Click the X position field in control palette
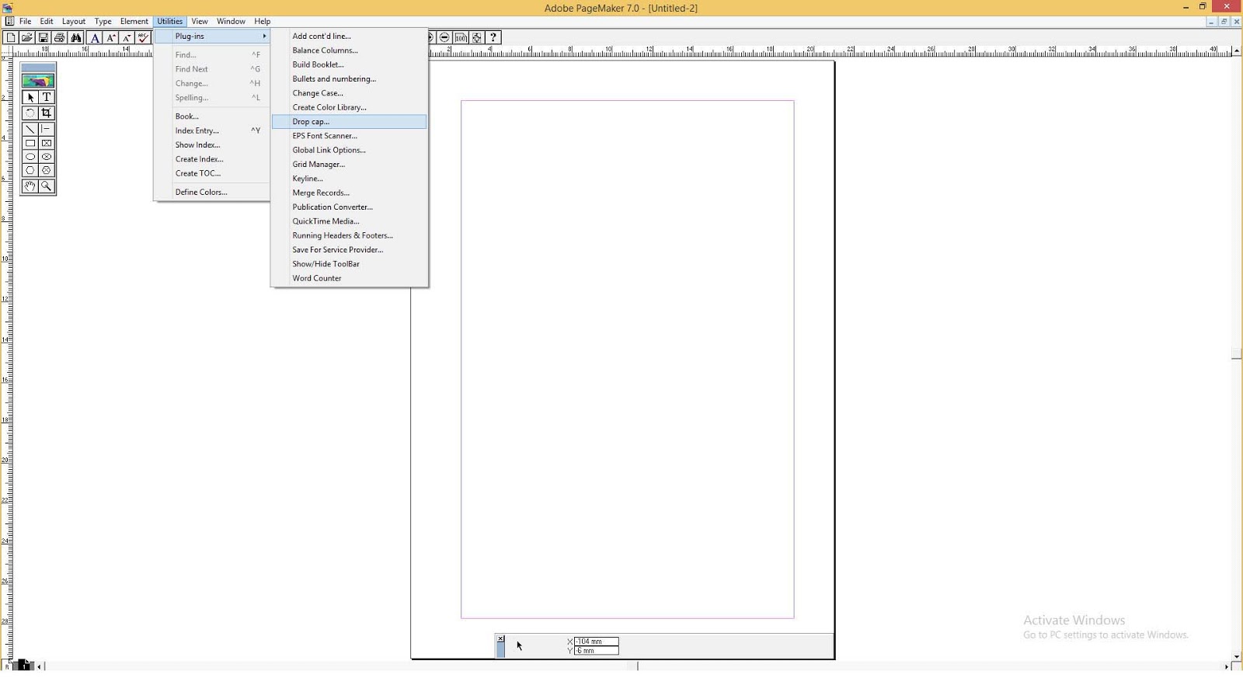The width and height of the screenshot is (1243, 699). 596,642
